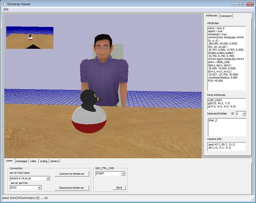Expand the server host name dropdown
This screenshot has width=256, height=203.
[48, 179]
